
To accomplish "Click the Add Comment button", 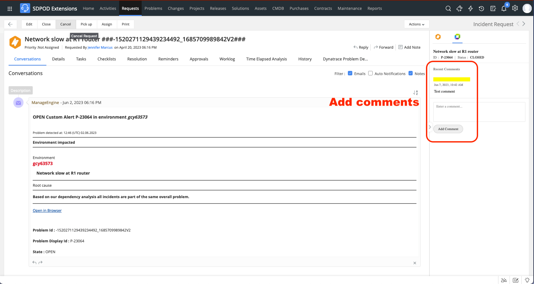I will (x=448, y=129).
